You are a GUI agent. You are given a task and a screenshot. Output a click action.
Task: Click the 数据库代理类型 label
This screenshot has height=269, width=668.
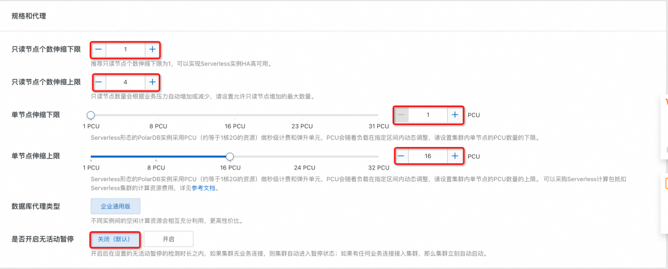35,207
